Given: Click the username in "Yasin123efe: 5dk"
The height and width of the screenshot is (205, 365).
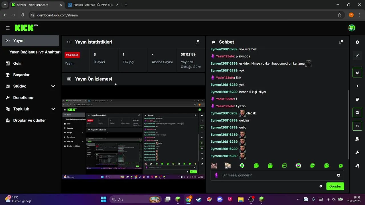Looking at the screenshot, I should [x=225, y=78].
